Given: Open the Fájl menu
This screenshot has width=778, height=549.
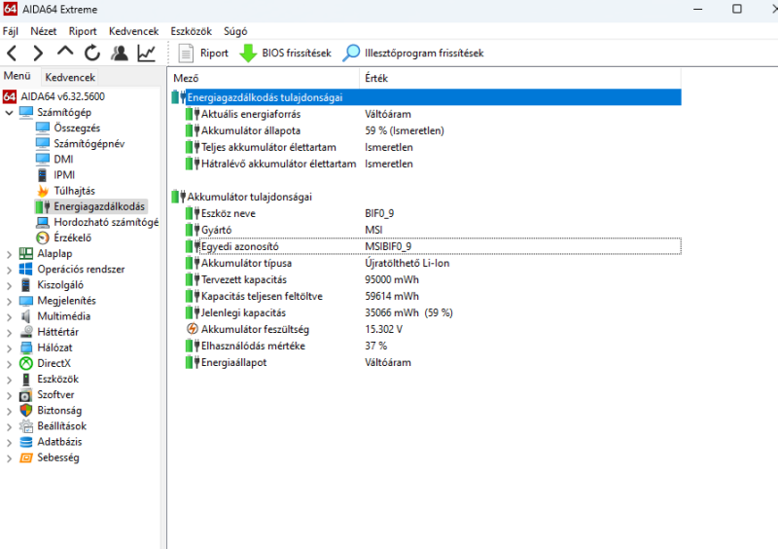Looking at the screenshot, I should click(x=11, y=31).
